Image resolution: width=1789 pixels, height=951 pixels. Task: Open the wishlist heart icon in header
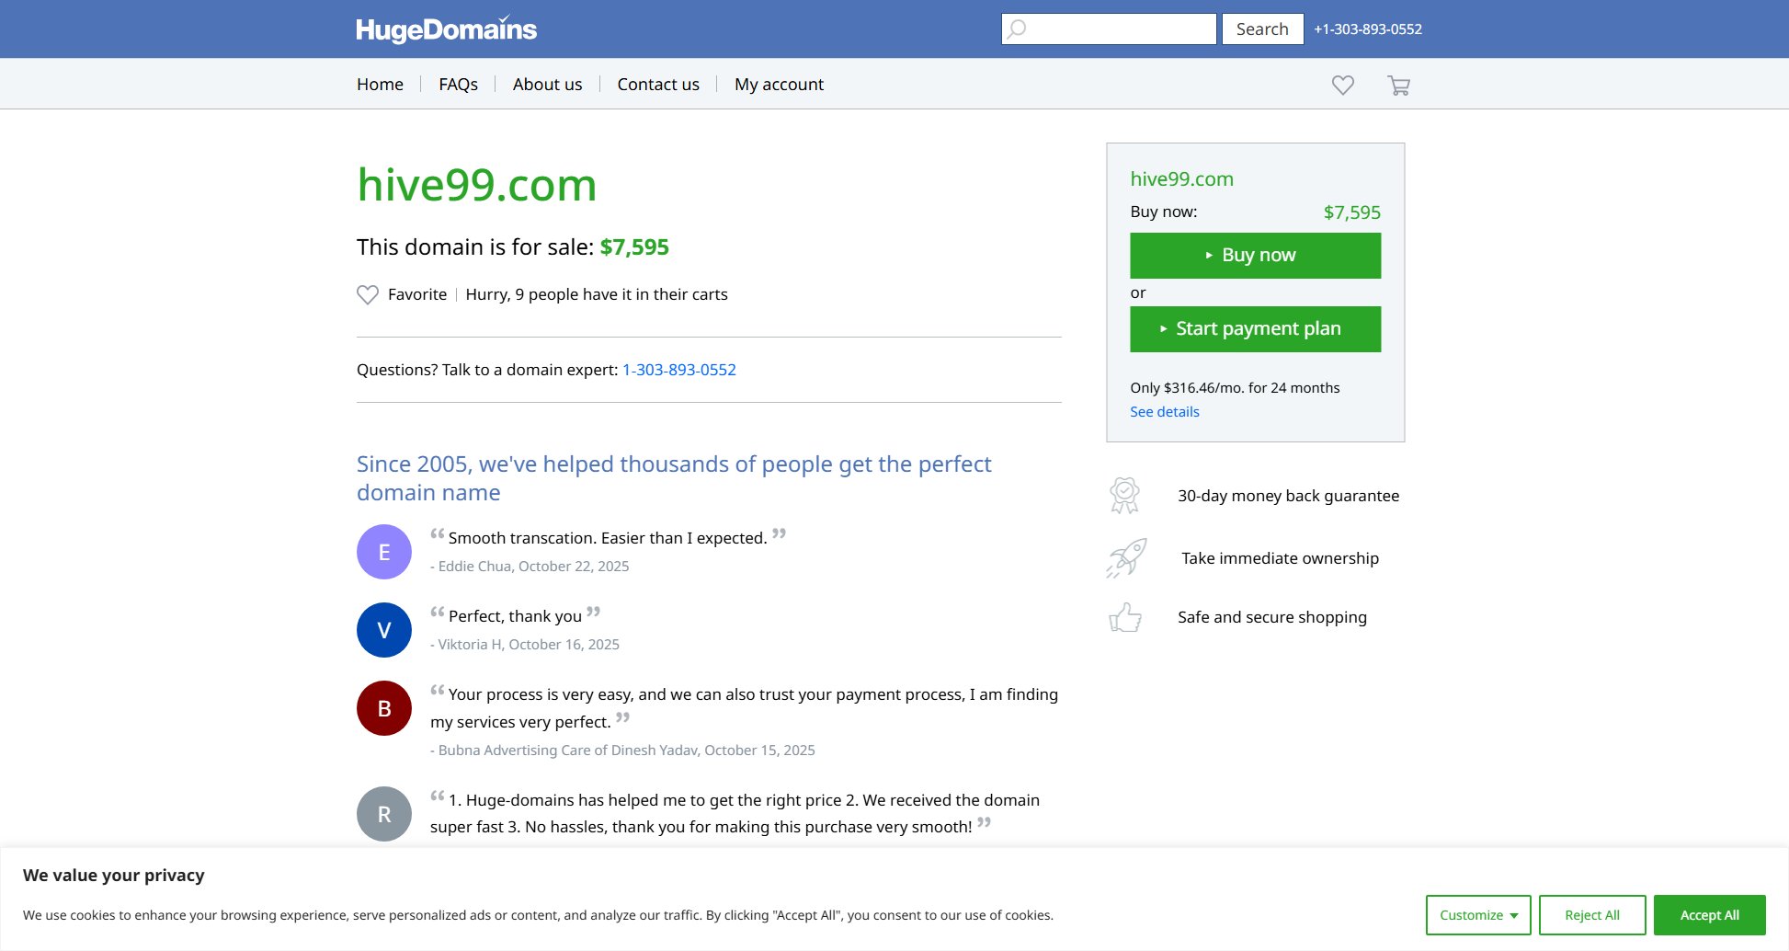click(x=1343, y=85)
